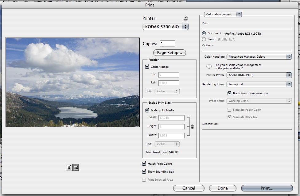Click the printer settings icon beside Printer label
This screenshot has width=300, height=196.
click(x=185, y=18)
